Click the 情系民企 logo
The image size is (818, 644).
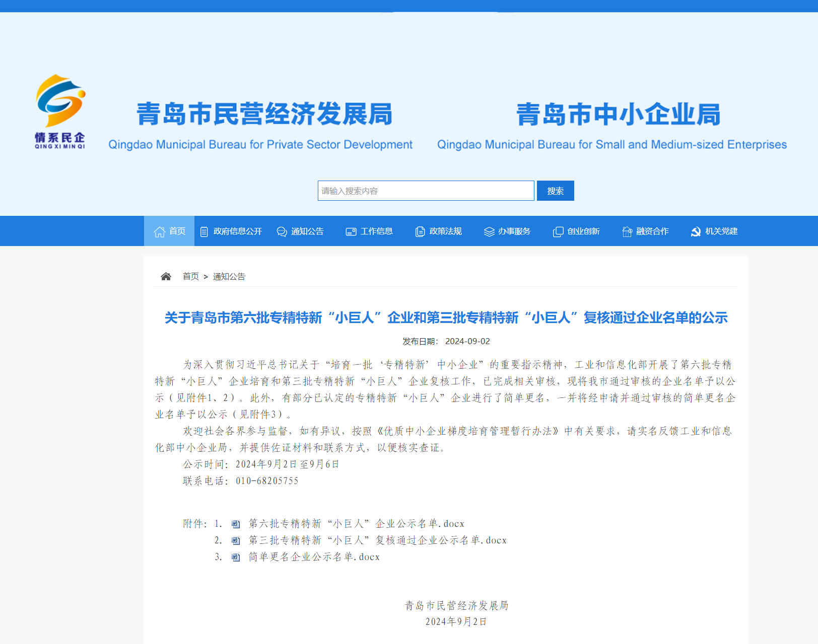60,111
